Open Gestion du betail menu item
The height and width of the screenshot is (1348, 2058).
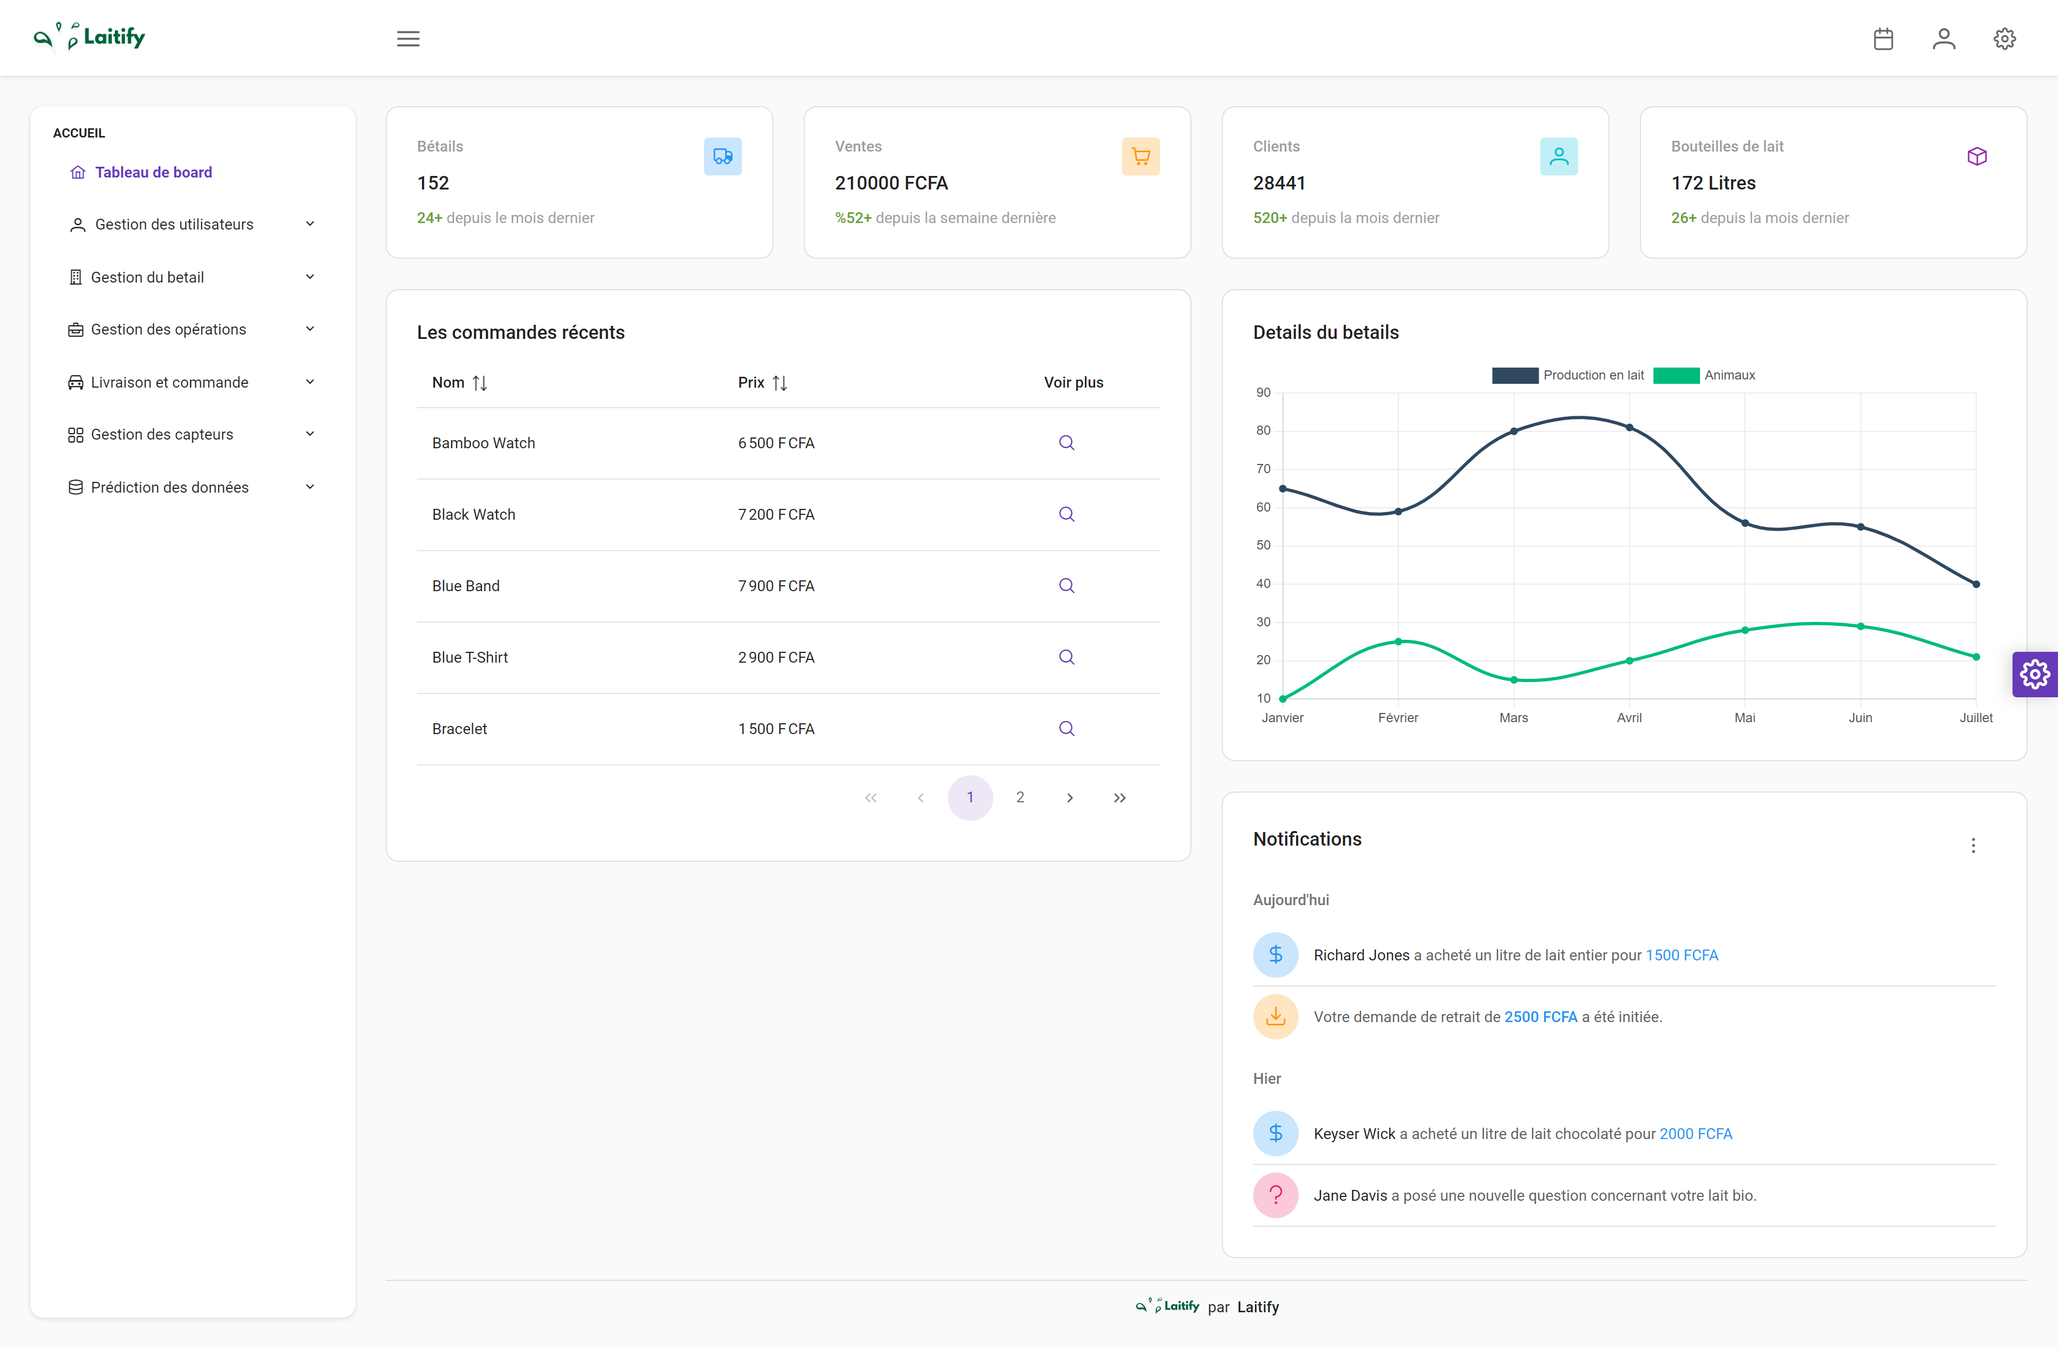click(192, 277)
